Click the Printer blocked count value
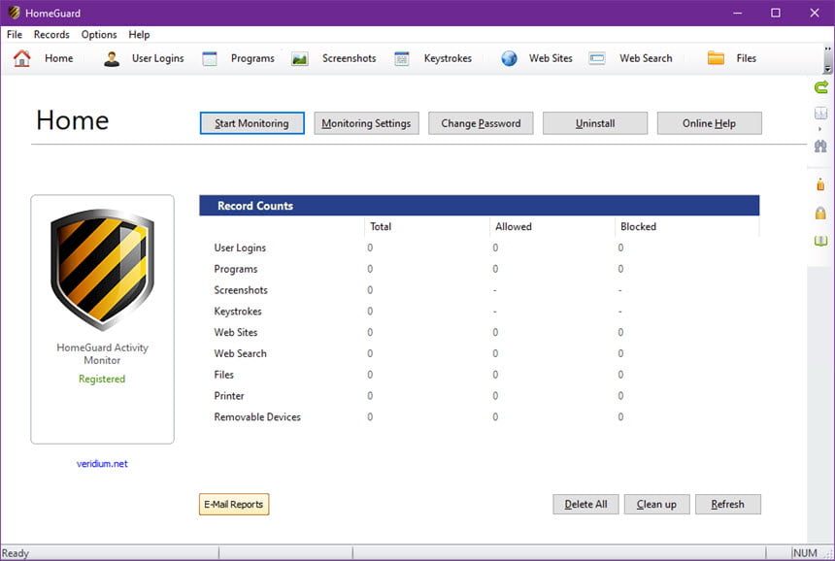The width and height of the screenshot is (835, 561). pos(620,396)
